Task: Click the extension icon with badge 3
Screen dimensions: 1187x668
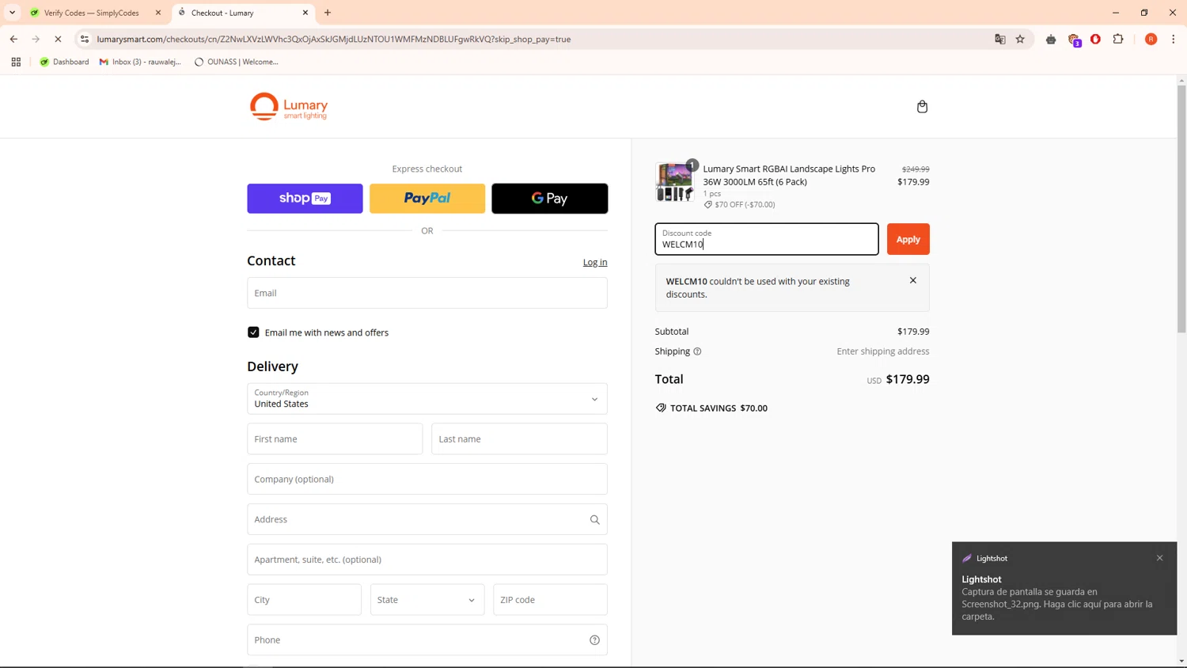Action: pos(1074,40)
